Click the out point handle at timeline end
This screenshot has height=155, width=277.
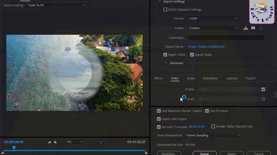coord(146,153)
